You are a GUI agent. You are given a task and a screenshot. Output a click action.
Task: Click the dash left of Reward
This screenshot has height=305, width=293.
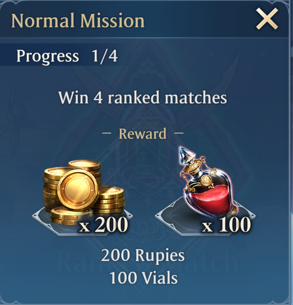107,133
